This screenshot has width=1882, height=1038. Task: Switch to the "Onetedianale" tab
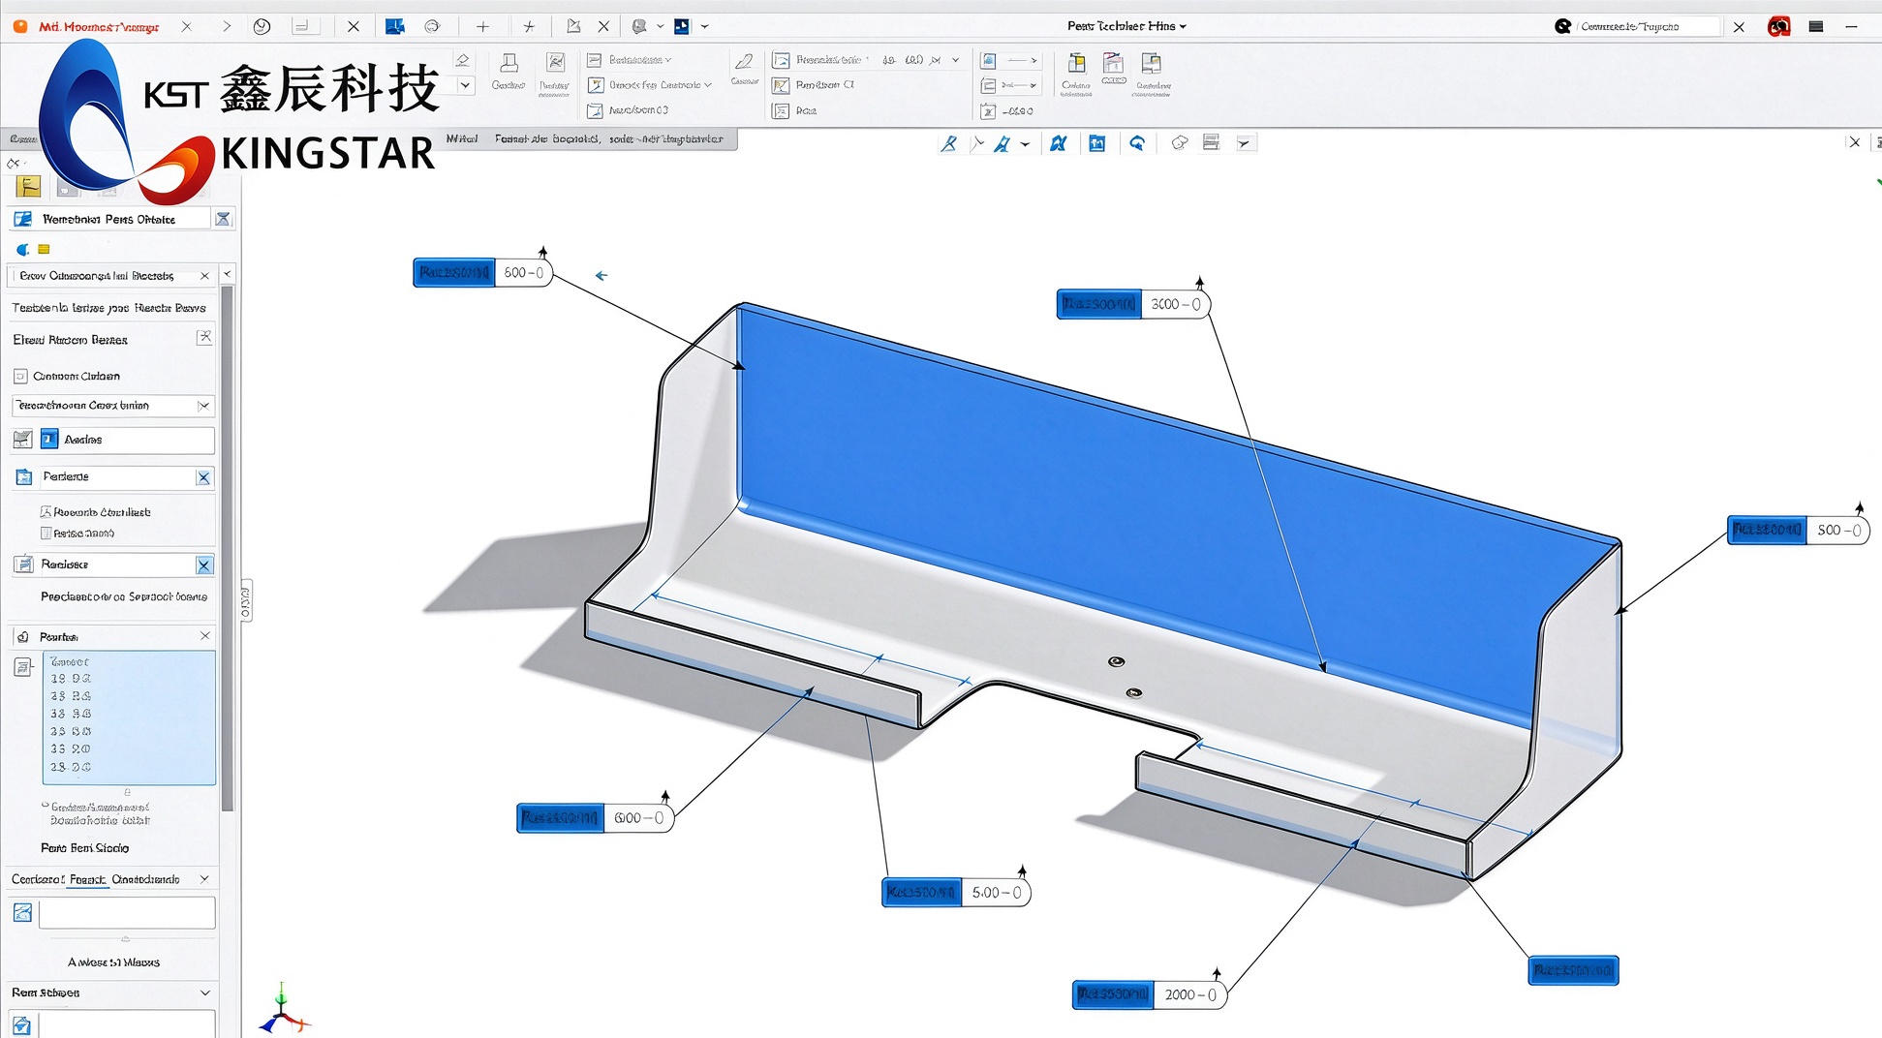point(145,879)
